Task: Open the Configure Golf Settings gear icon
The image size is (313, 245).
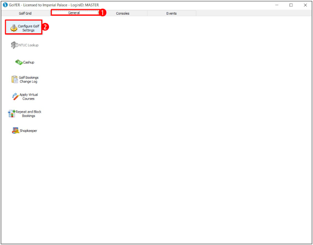Action: 14,28
